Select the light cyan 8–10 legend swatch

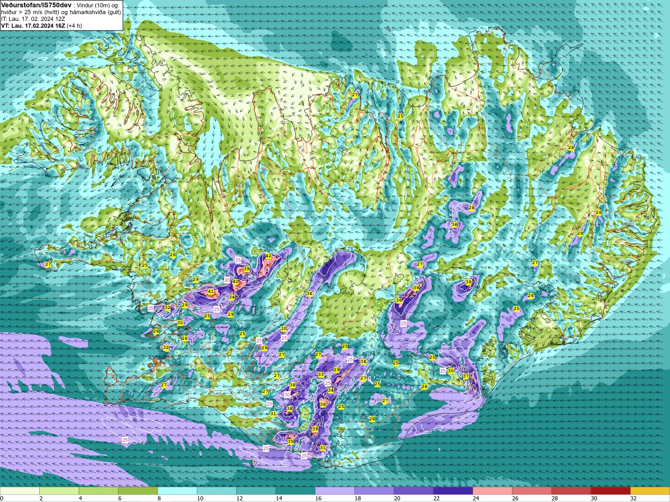177,491
